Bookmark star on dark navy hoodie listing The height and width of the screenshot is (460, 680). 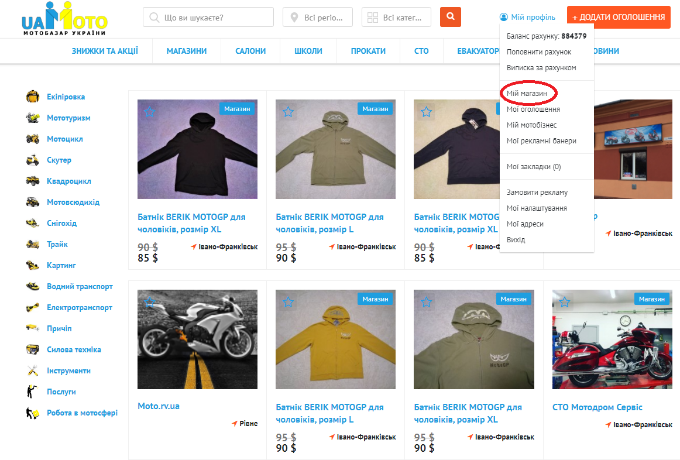(426, 112)
